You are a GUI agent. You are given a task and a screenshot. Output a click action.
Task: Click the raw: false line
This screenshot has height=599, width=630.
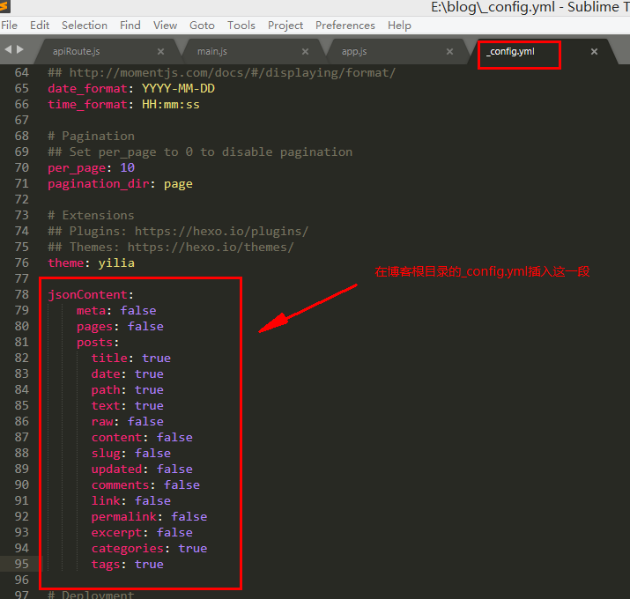tap(128, 421)
